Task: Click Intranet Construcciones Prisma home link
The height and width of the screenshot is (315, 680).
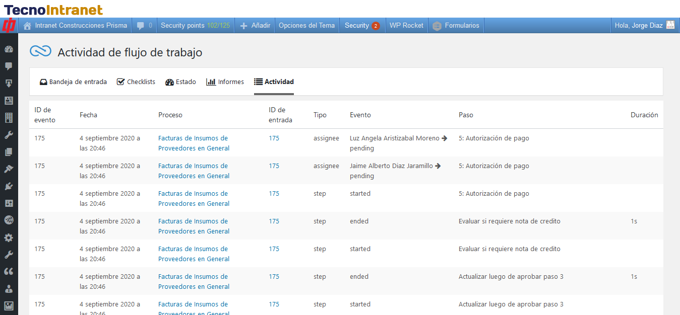Action: click(x=75, y=26)
